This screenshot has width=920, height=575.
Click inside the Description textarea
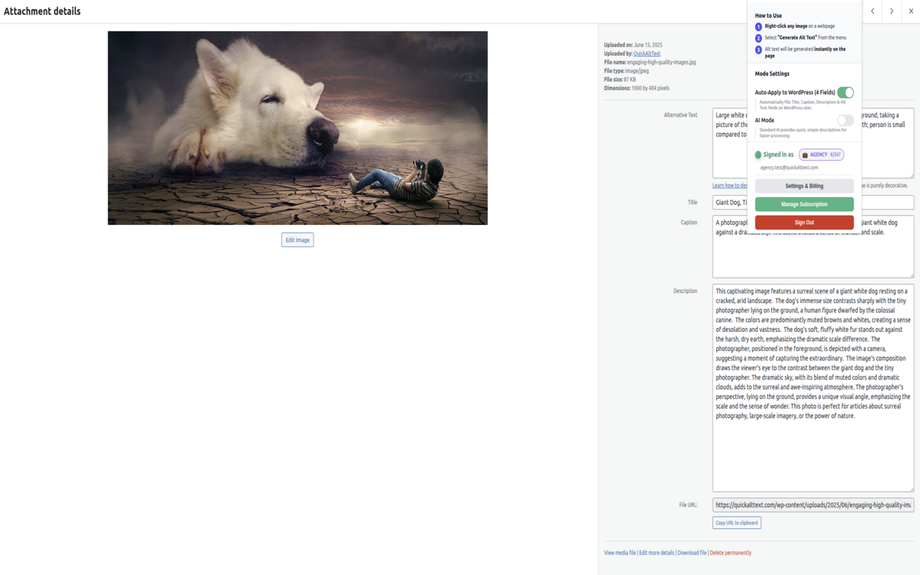pos(813,388)
